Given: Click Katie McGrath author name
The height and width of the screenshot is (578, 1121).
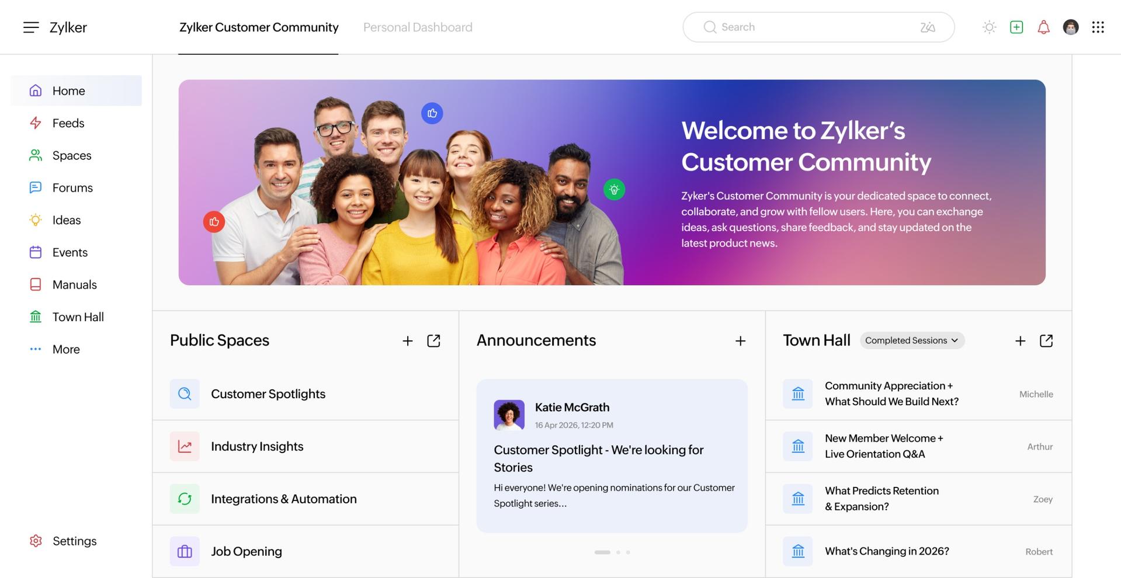Looking at the screenshot, I should (572, 407).
